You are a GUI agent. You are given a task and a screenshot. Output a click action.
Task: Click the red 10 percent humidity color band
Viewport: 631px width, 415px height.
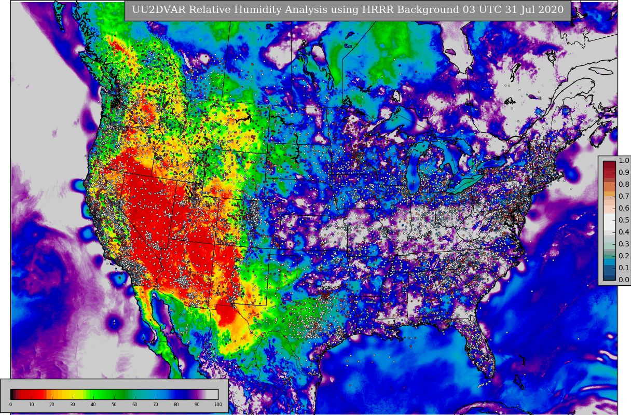[31, 394]
